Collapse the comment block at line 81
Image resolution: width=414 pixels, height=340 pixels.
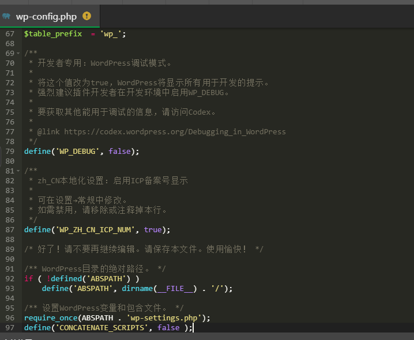pos(18,171)
